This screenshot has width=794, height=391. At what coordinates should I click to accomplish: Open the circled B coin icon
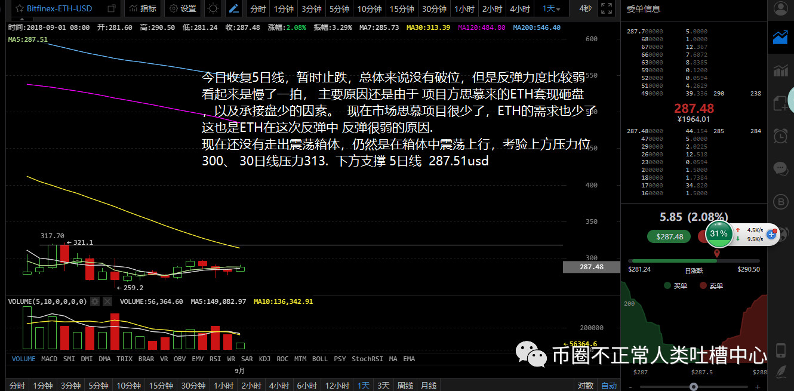(x=780, y=201)
